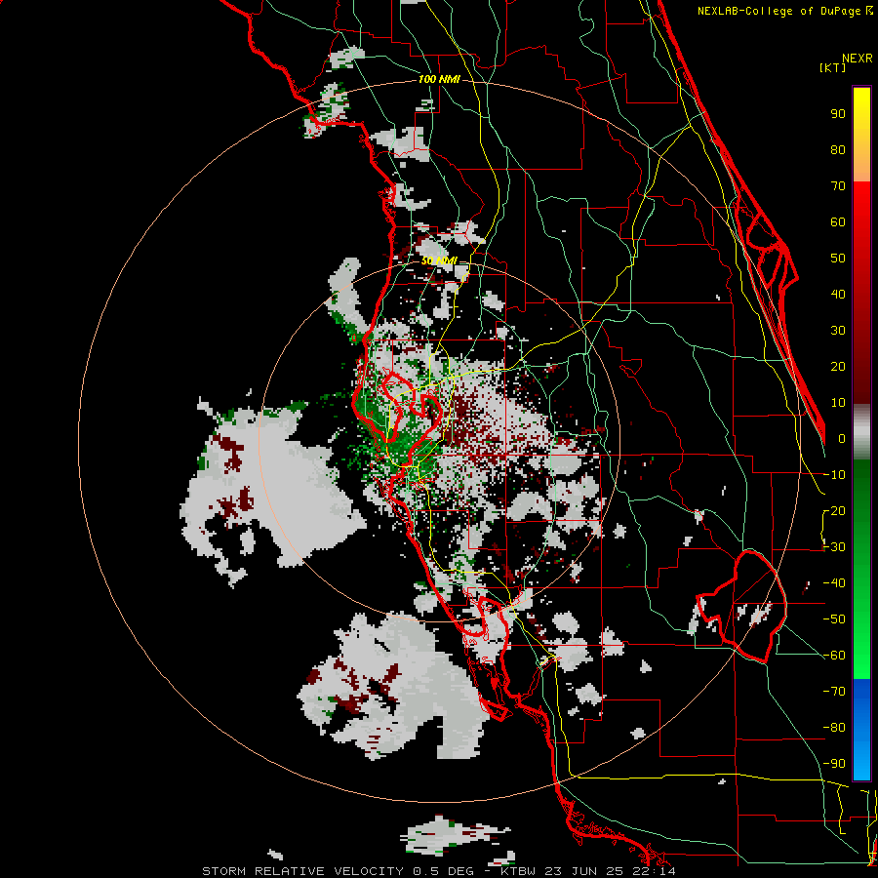Viewport: 878px width, 878px height.
Task: Click the 100 NMI range ring label
Action: tap(439, 79)
